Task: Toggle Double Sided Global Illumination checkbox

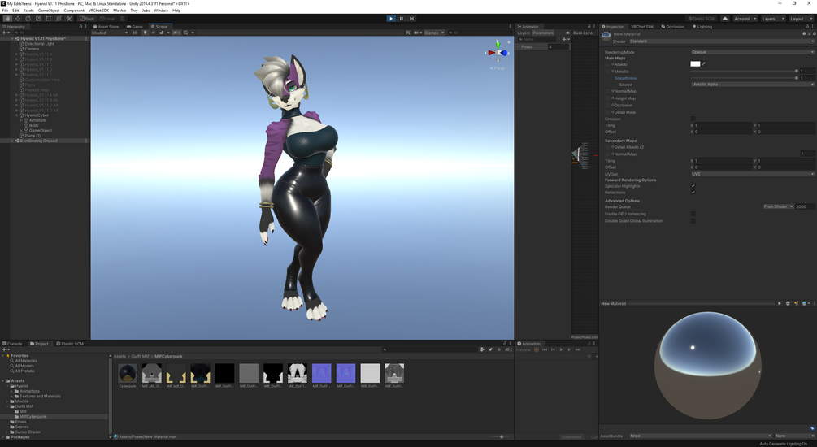Action: pos(693,221)
